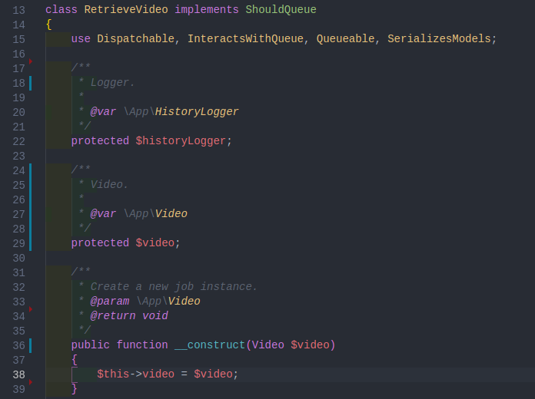The width and height of the screenshot is (535, 399).
Task: Click the blue change marker beside line 18
Action: [31, 83]
